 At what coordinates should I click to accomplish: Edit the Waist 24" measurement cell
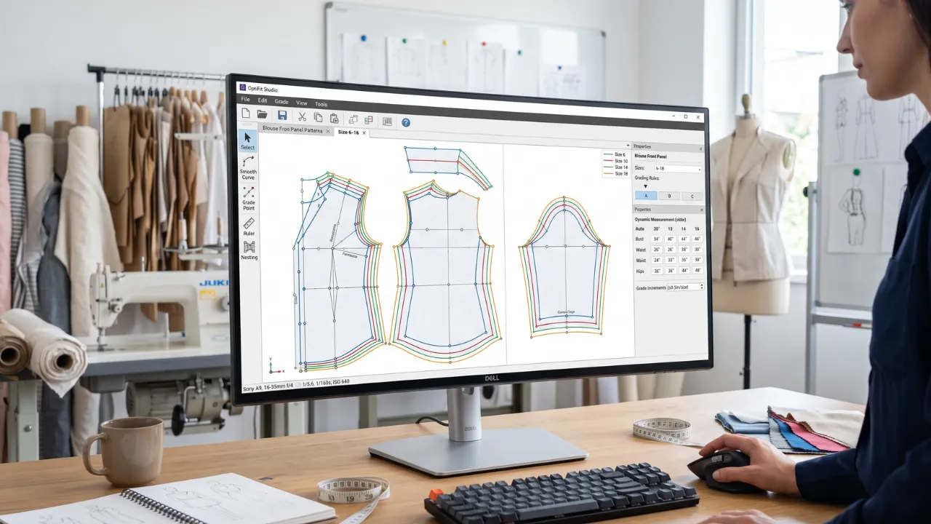(x=656, y=260)
